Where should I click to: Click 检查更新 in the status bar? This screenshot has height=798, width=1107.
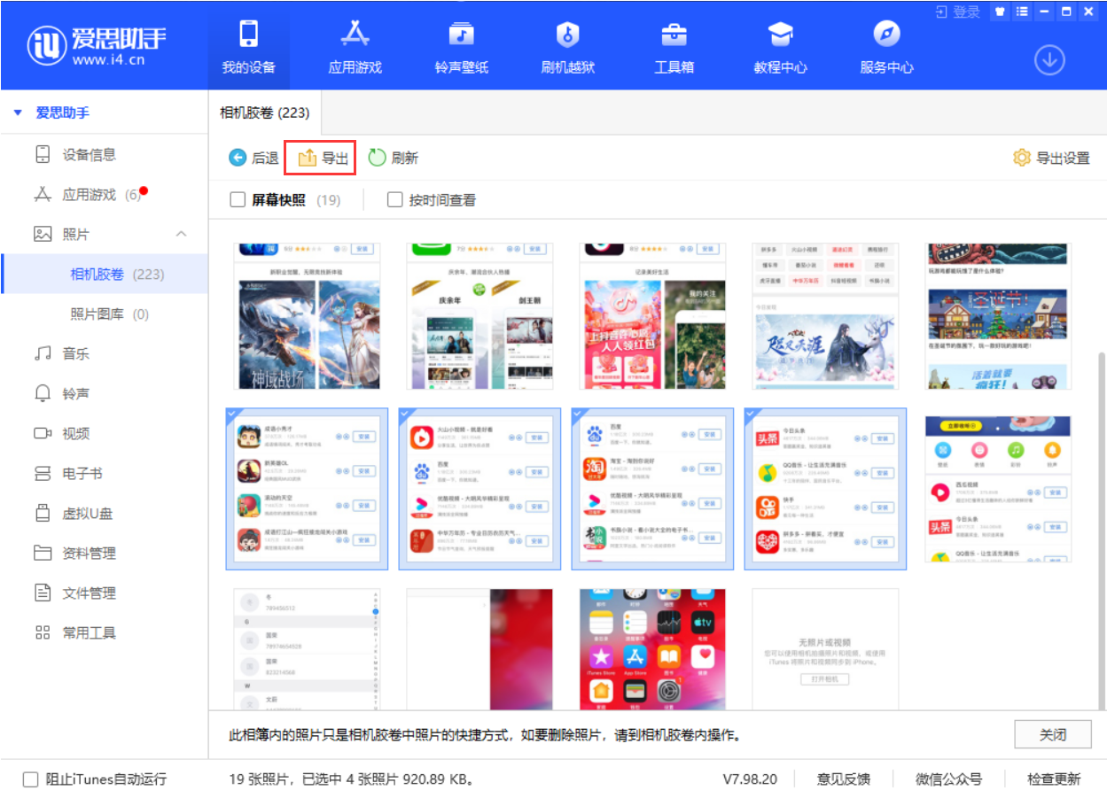click(x=1054, y=779)
